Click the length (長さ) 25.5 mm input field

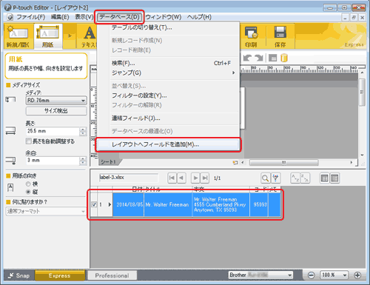tap(53, 131)
